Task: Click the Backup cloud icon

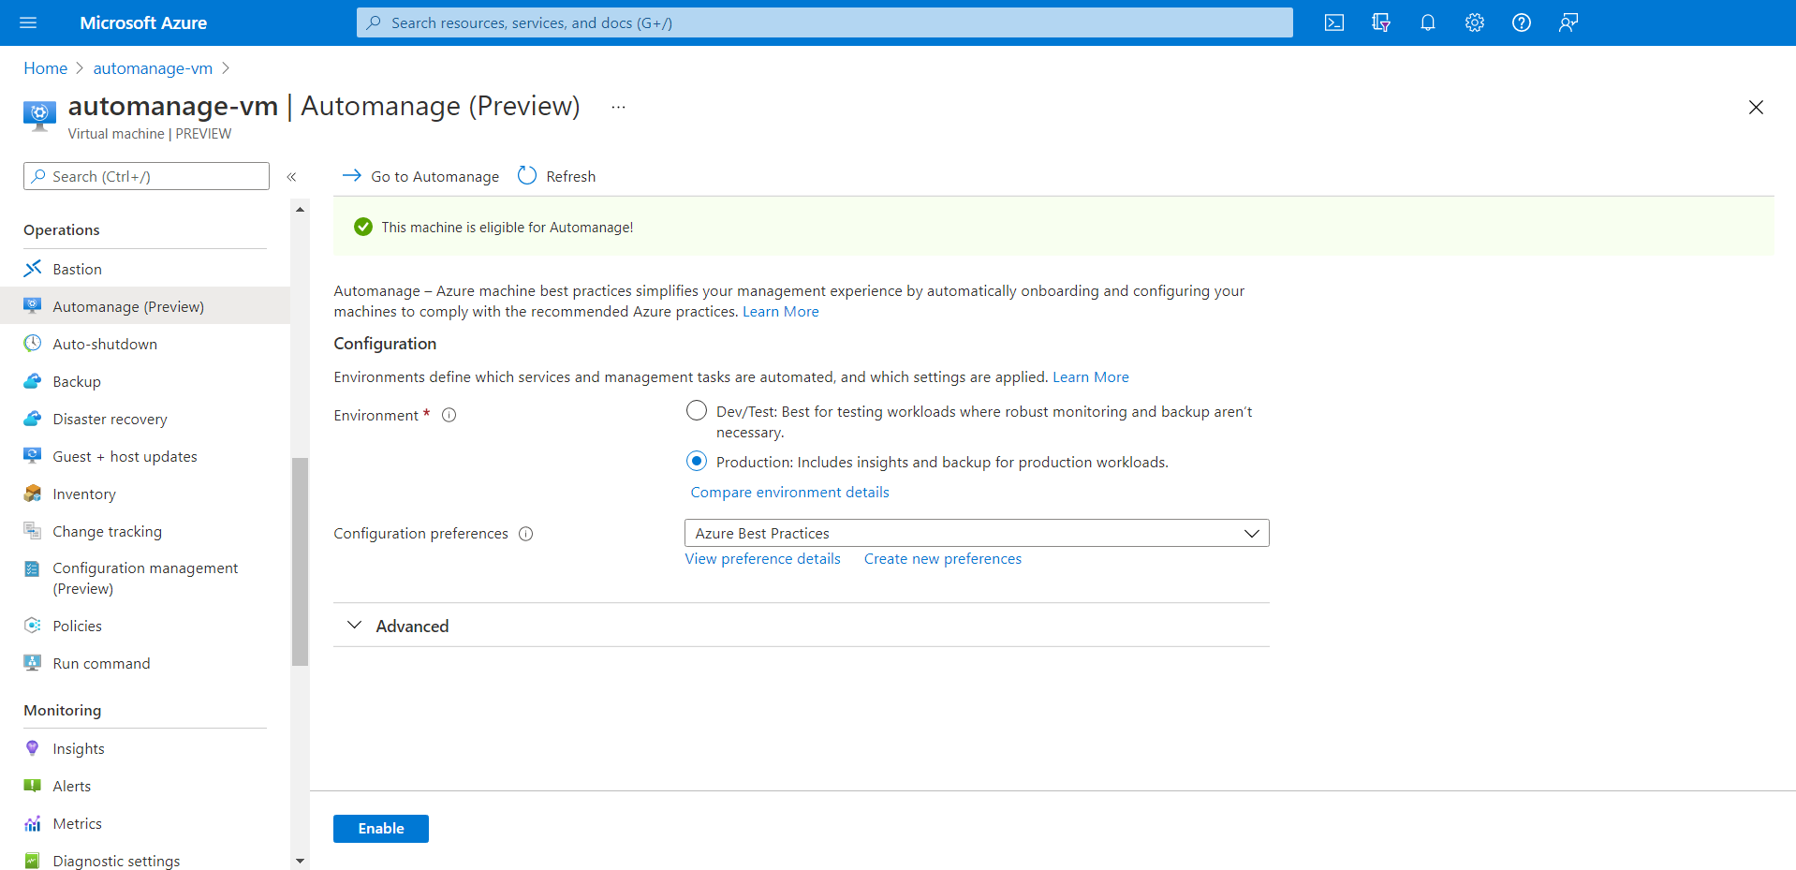Action: point(33,381)
